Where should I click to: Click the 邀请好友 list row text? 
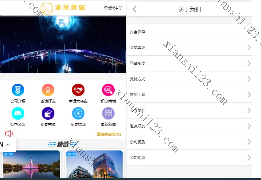(x=137, y=126)
